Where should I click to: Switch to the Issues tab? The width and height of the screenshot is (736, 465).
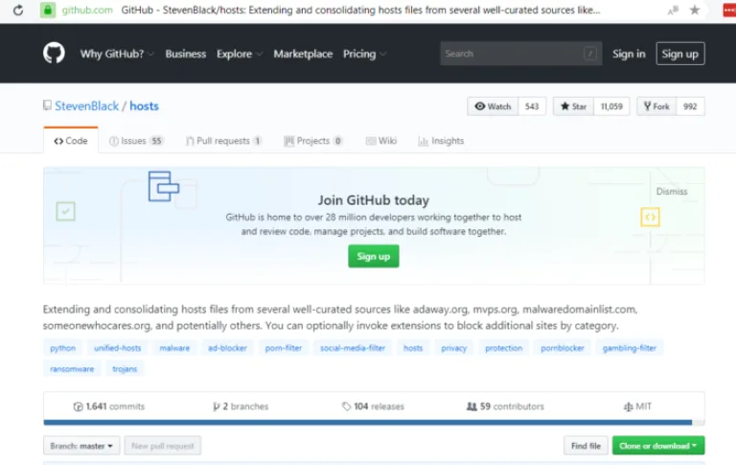pyautogui.click(x=136, y=140)
